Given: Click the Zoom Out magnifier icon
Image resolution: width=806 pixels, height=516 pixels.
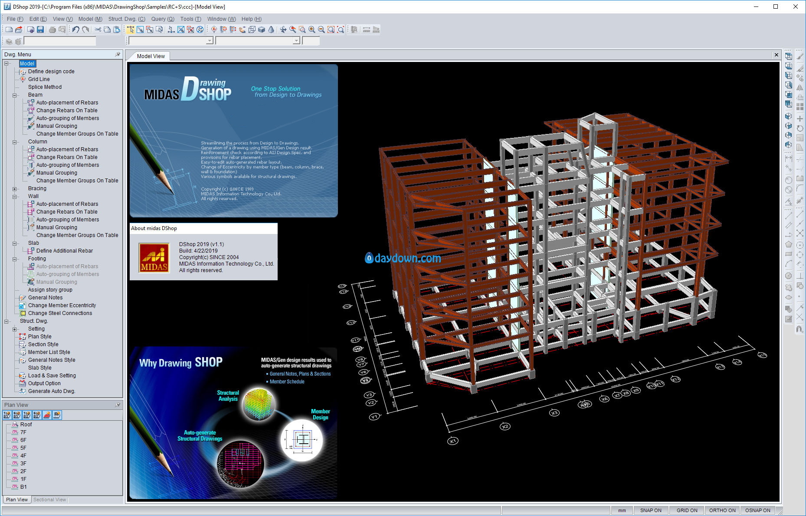Looking at the screenshot, I should [x=321, y=29].
